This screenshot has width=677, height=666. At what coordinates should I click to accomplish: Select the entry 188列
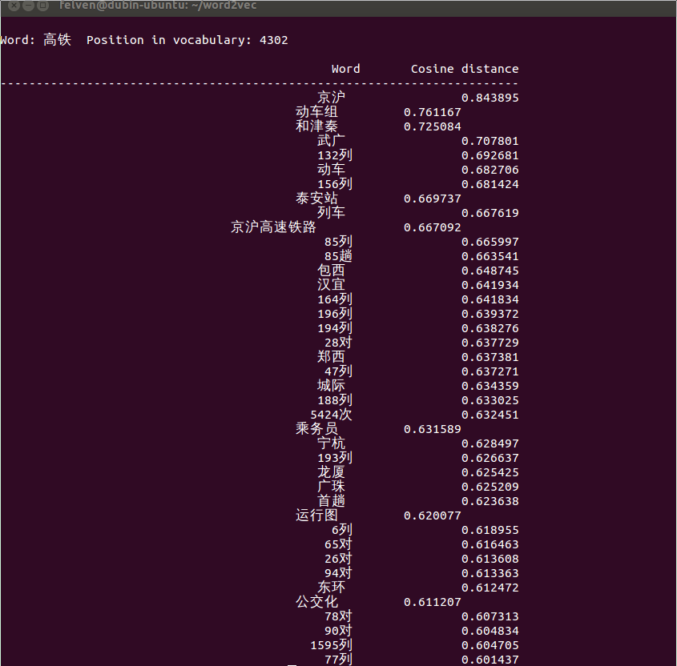(x=335, y=400)
